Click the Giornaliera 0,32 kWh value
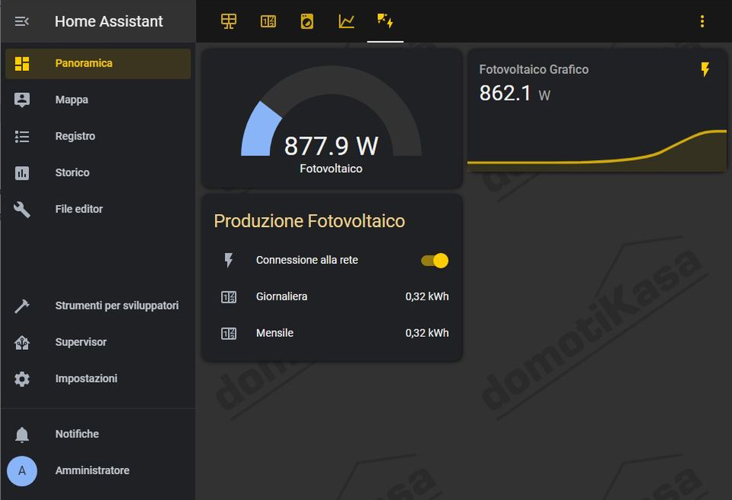Screen dimensions: 732x500 click(x=427, y=297)
